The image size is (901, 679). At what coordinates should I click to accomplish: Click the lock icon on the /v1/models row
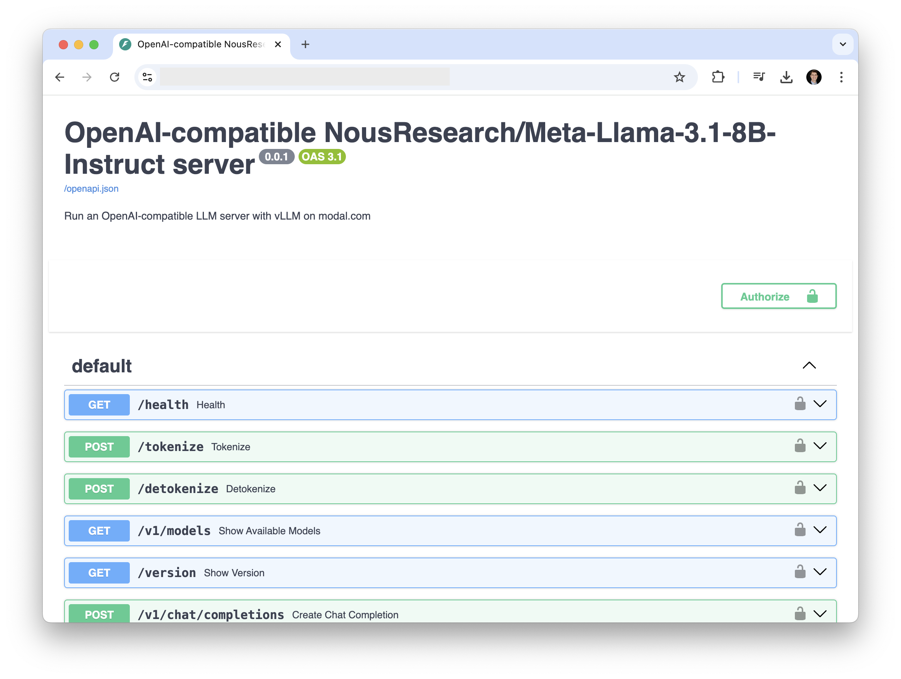pyautogui.click(x=799, y=530)
